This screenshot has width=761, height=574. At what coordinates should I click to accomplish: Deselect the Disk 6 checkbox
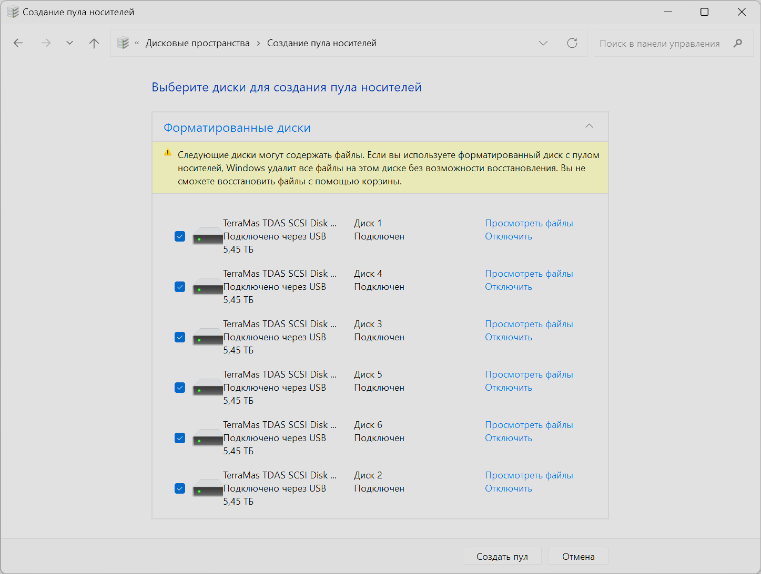pos(180,438)
